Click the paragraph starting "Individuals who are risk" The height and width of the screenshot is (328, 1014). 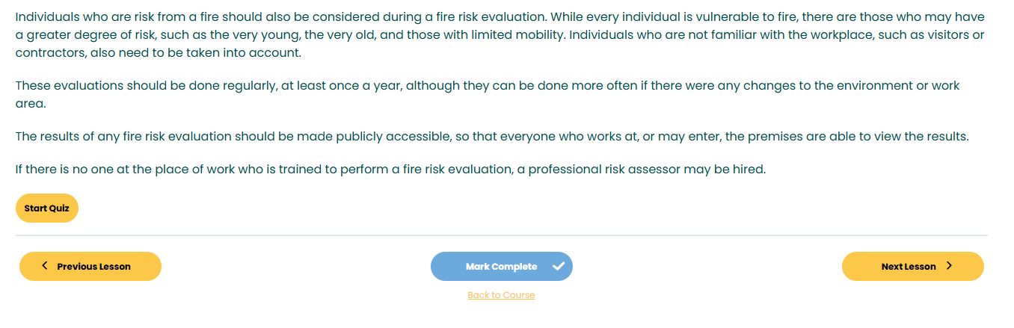(500, 34)
